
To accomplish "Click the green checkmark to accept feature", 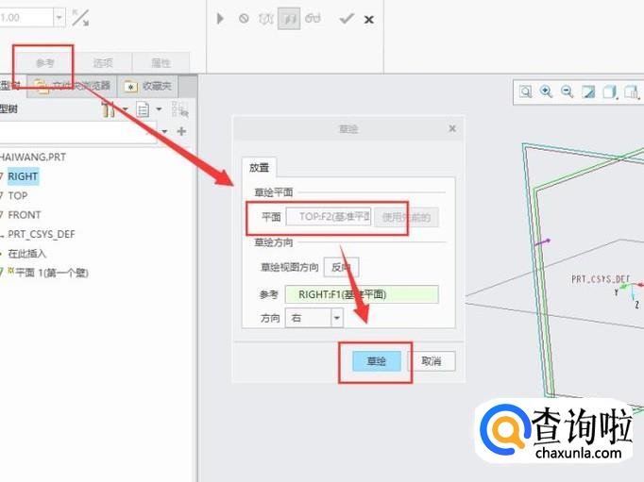I will [x=347, y=19].
